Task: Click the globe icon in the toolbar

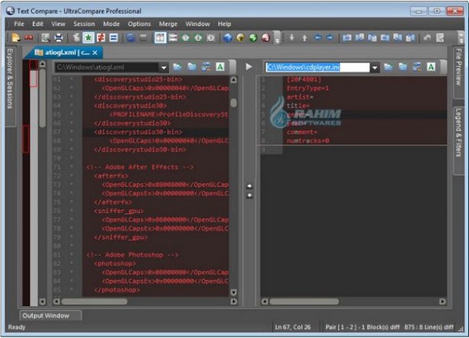Action: (227, 38)
